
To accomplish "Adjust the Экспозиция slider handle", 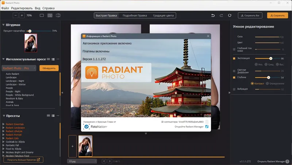I will point(271,58).
